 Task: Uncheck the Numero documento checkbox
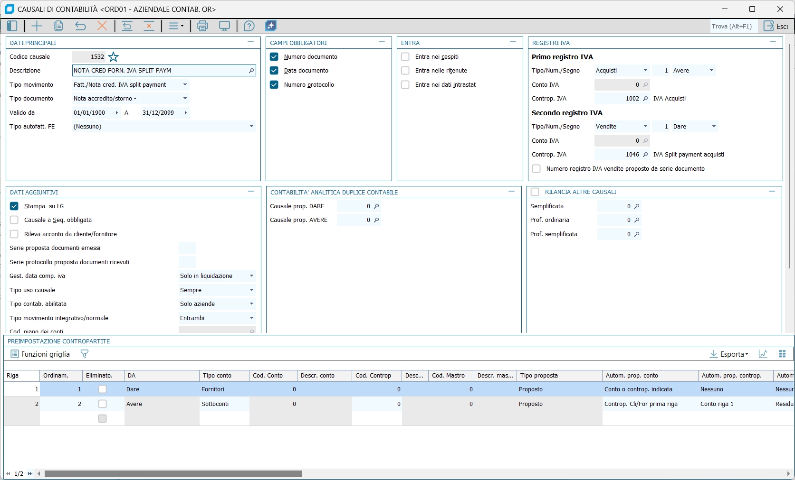pos(274,57)
